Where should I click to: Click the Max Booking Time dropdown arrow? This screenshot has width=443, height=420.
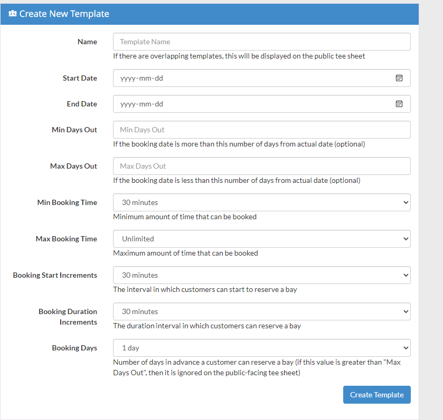406,239
